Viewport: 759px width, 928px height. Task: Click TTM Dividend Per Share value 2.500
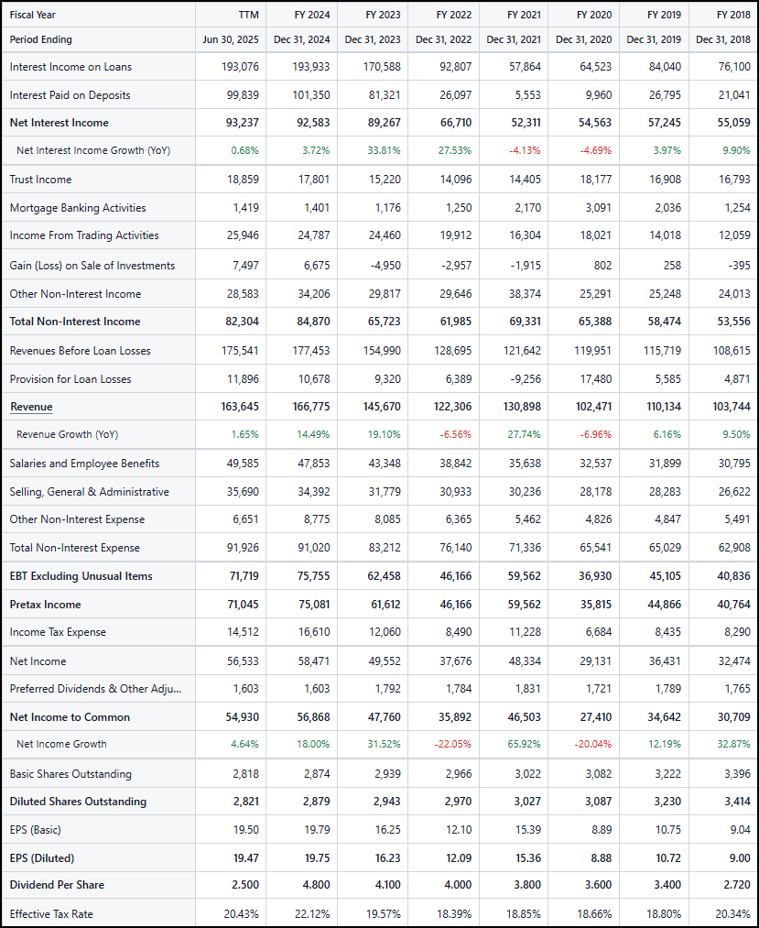coord(245,885)
